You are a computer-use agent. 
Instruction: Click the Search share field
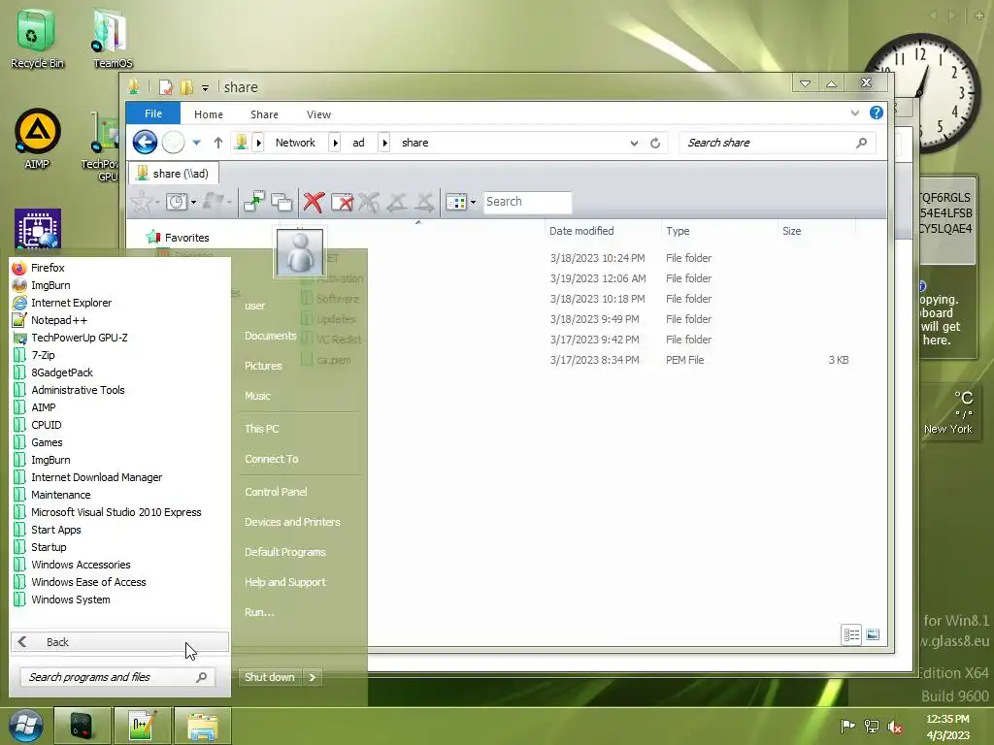click(x=778, y=144)
